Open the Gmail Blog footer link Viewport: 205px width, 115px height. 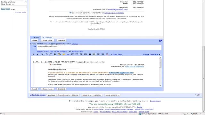[x=133, y=112]
